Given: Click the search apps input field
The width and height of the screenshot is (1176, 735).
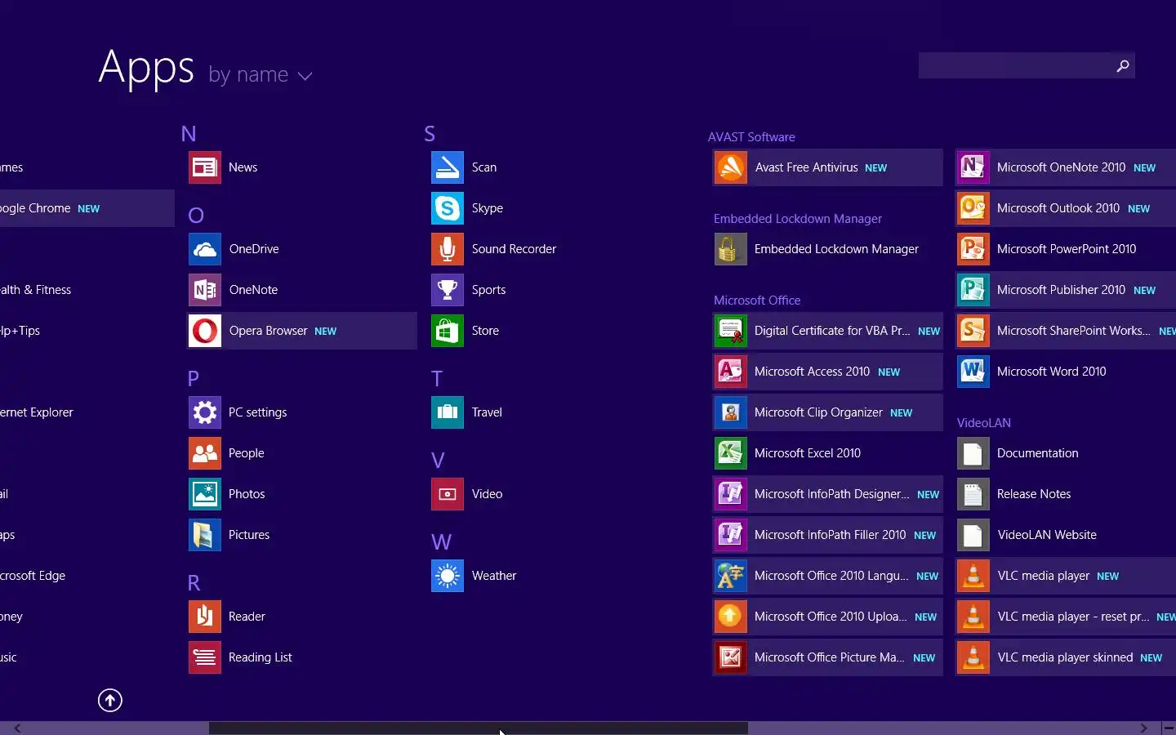Looking at the screenshot, I should [1014, 65].
